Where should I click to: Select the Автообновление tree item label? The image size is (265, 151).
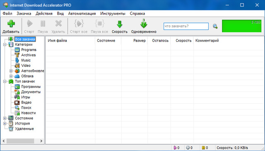point(32,71)
